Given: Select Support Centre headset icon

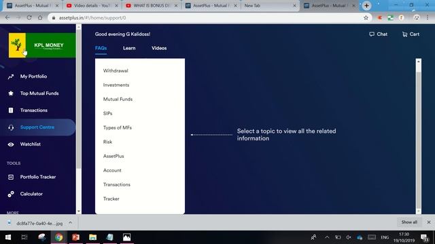Looking at the screenshot, I should tap(11, 127).
